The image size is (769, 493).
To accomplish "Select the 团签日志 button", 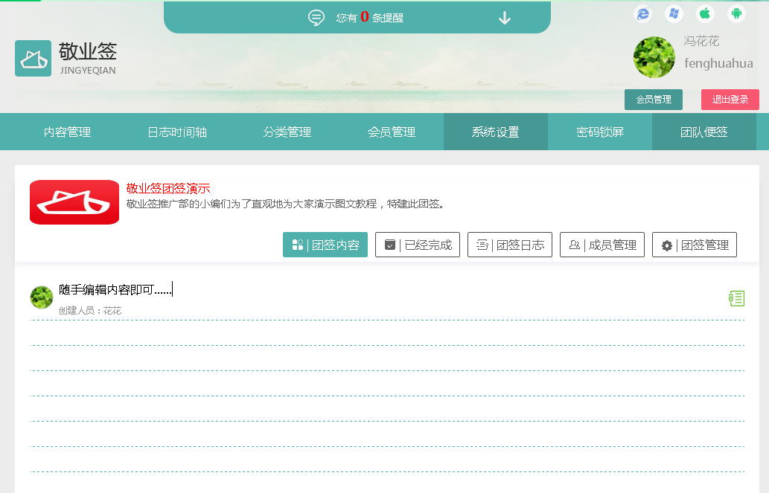I will [x=509, y=245].
